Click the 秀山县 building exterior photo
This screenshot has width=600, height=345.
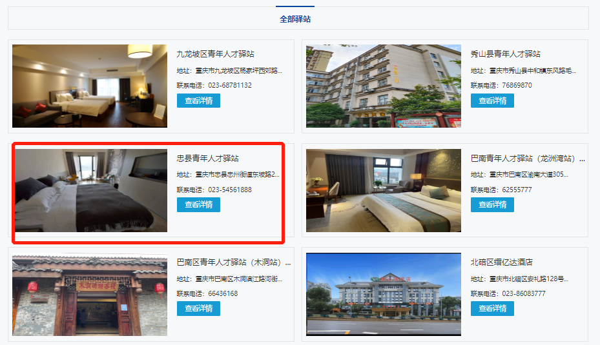click(x=384, y=86)
